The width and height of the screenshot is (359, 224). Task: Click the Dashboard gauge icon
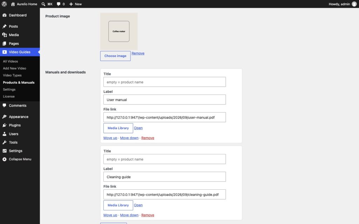point(4,15)
